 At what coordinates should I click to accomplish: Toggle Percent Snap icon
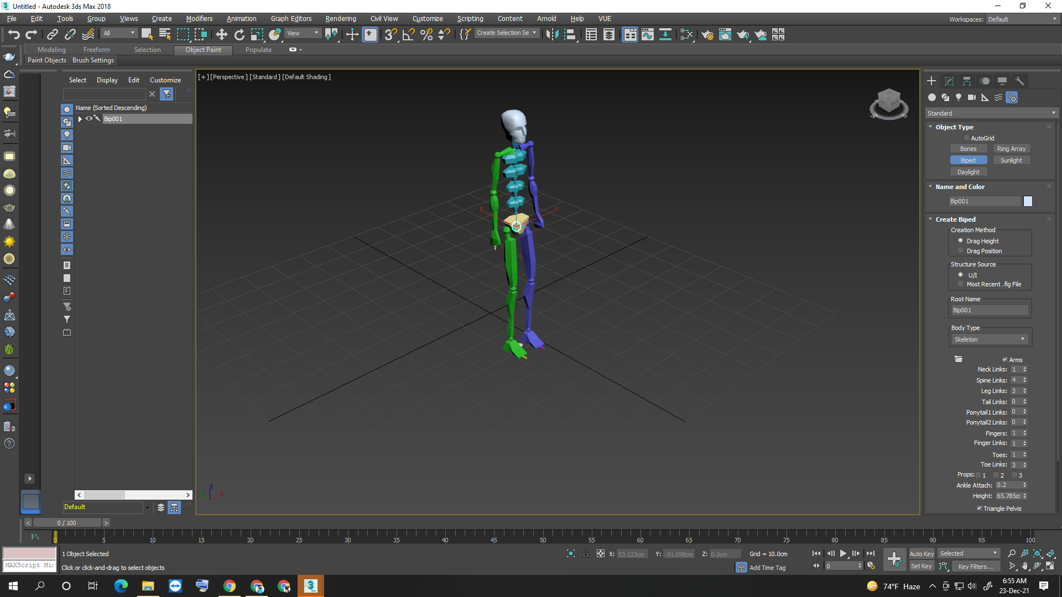(426, 34)
